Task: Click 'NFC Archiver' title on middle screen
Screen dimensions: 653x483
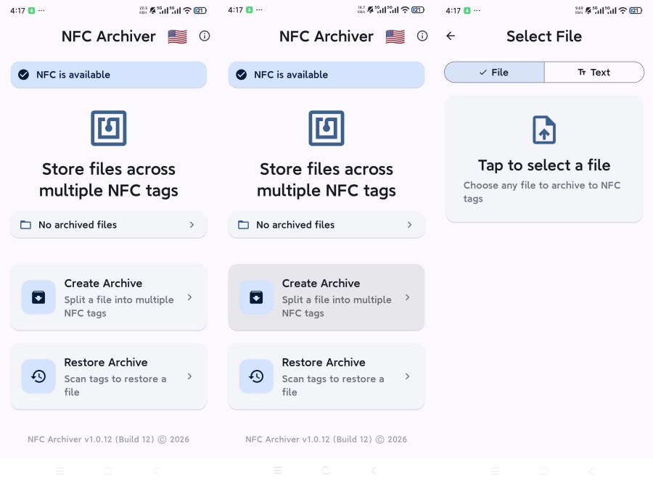Action: (x=326, y=37)
